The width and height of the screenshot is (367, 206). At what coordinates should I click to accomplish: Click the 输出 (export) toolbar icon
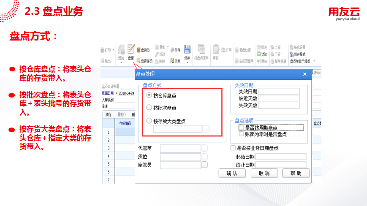coord(103,61)
